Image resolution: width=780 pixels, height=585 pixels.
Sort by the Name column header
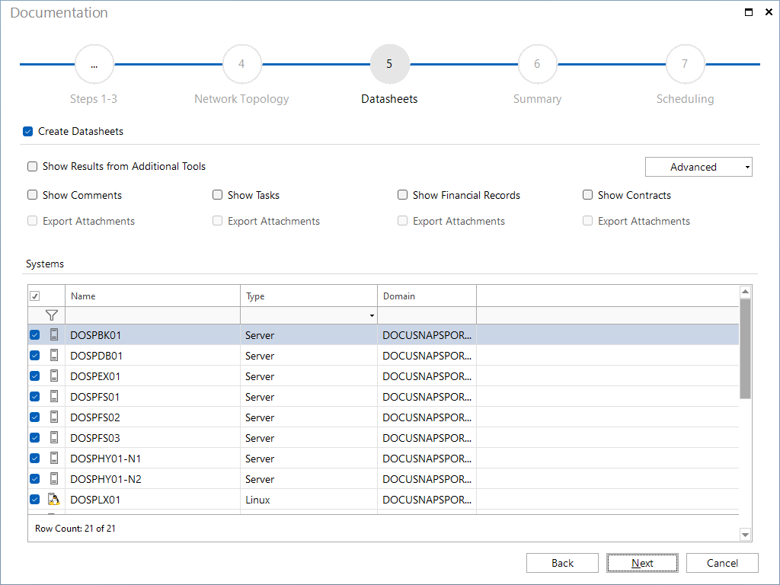coord(152,296)
